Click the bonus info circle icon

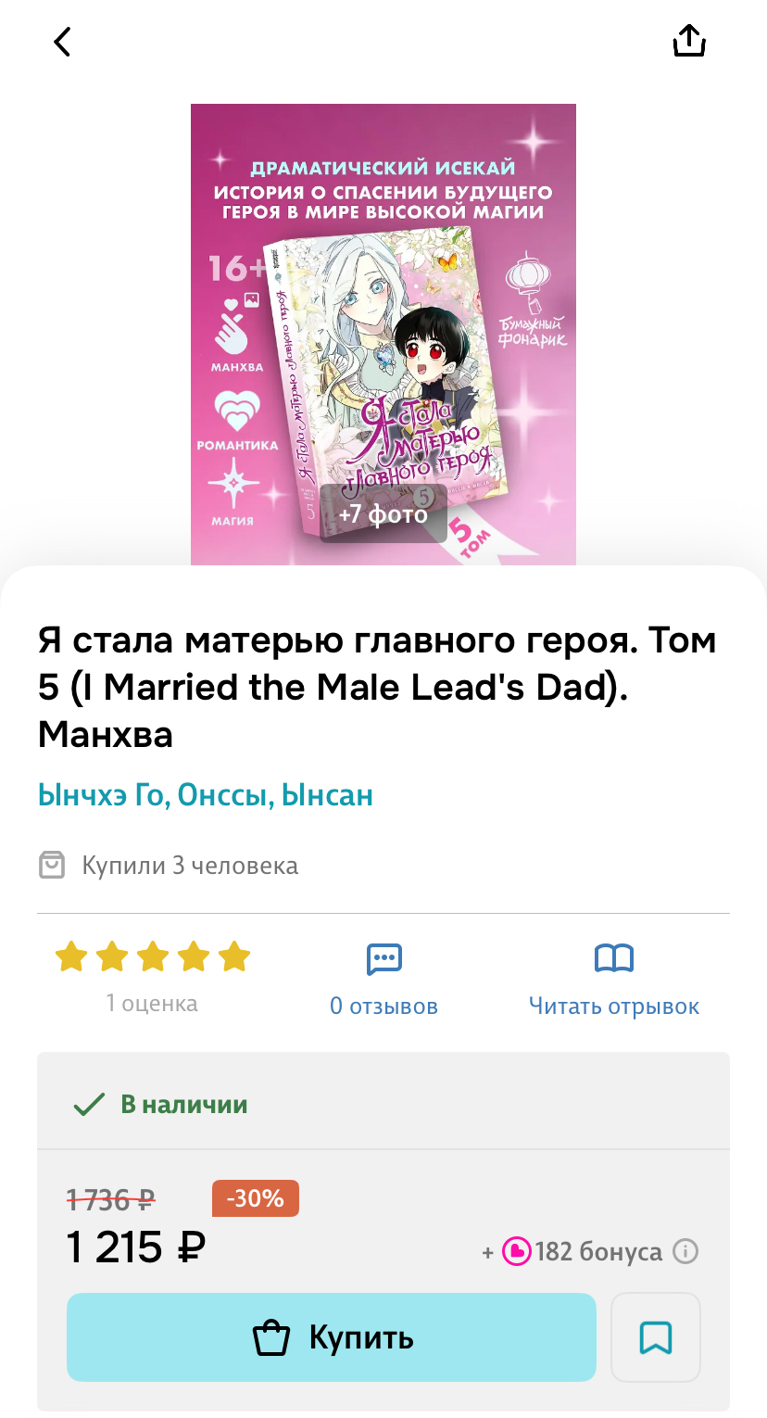[x=685, y=1252]
